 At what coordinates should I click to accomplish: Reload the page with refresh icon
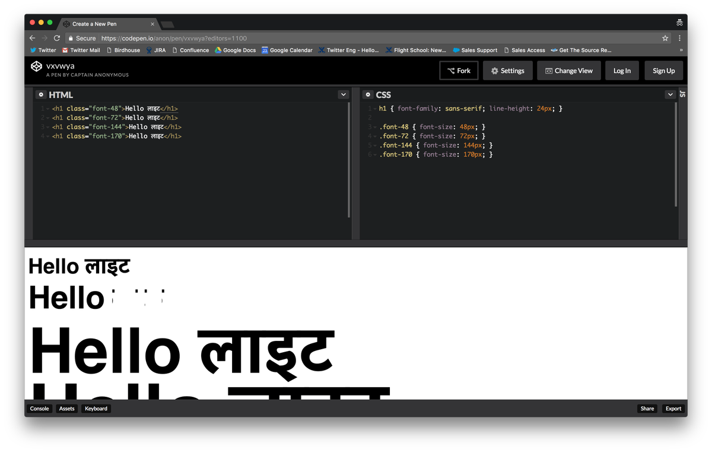(x=57, y=38)
